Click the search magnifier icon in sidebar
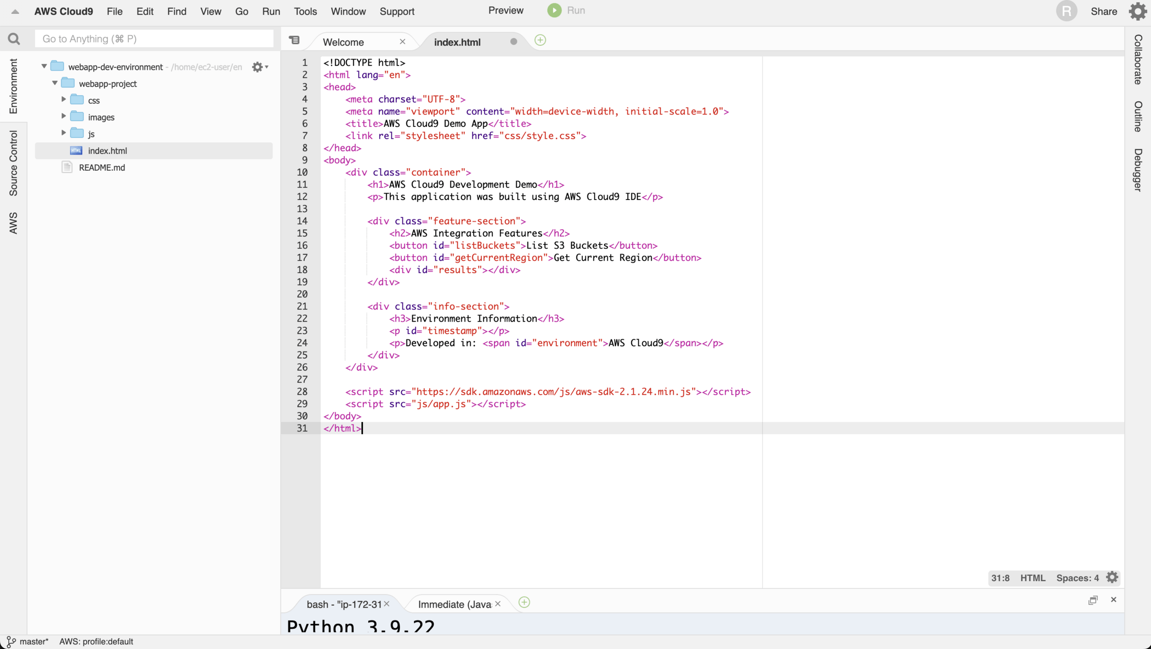1151x649 pixels. point(14,38)
